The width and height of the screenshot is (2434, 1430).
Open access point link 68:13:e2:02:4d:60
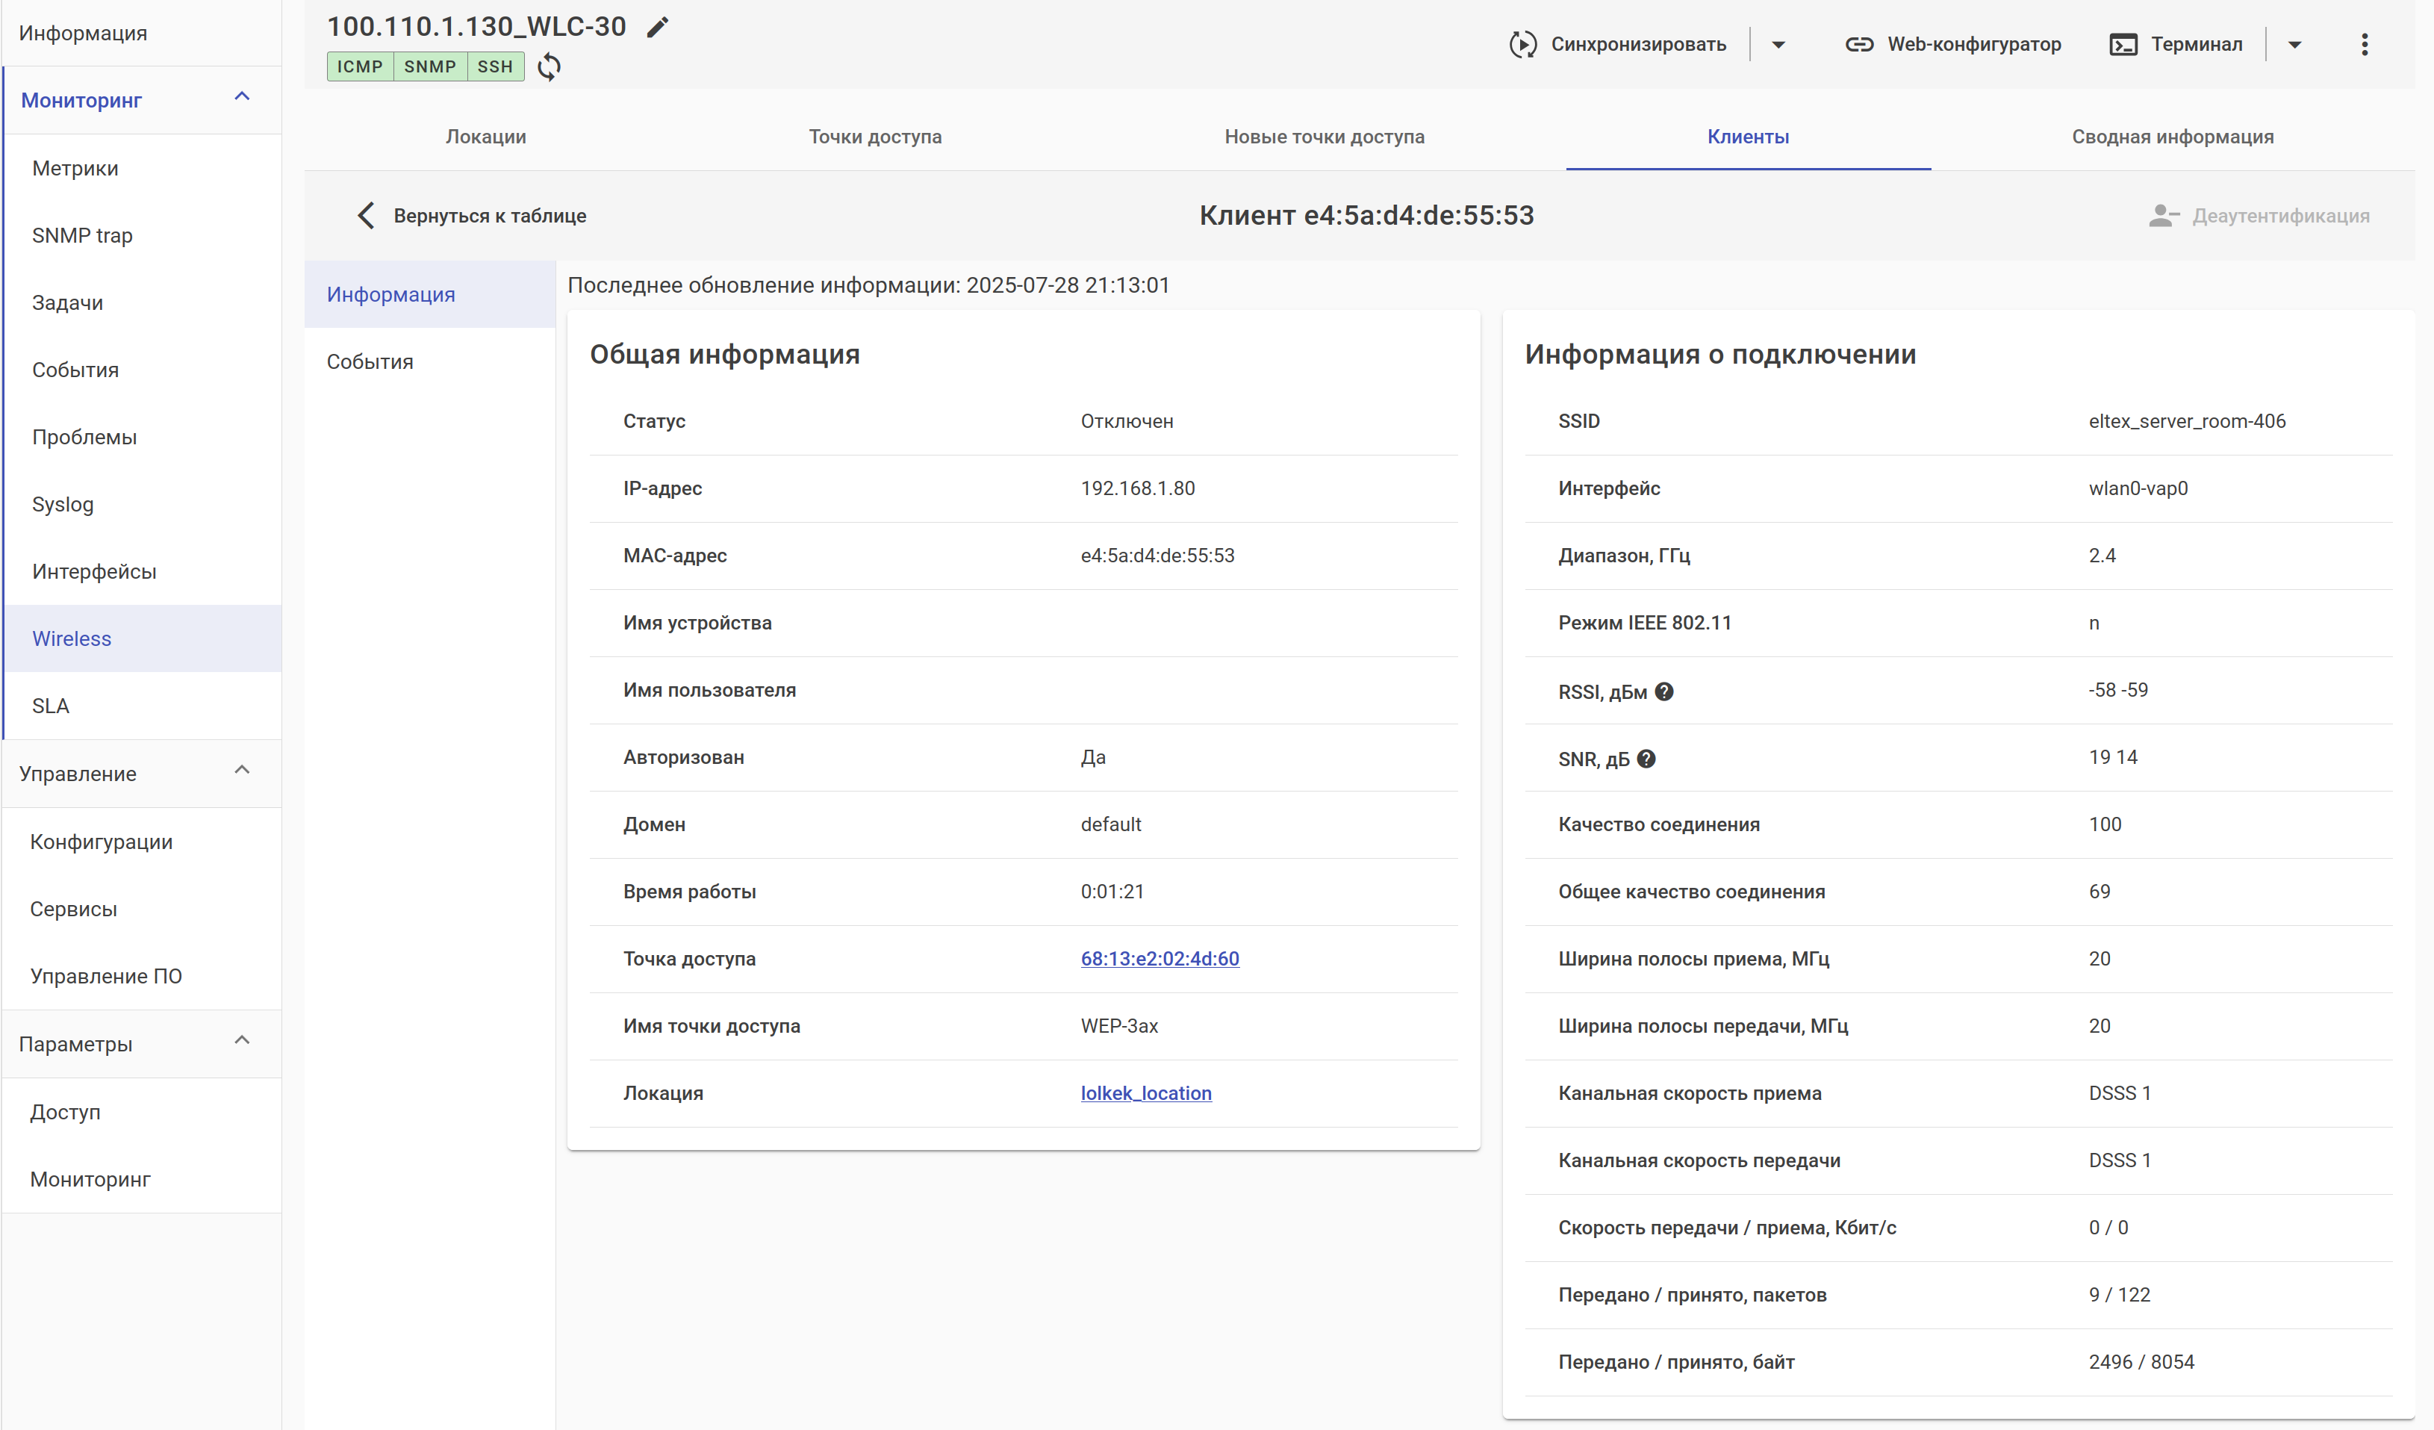[1159, 959]
